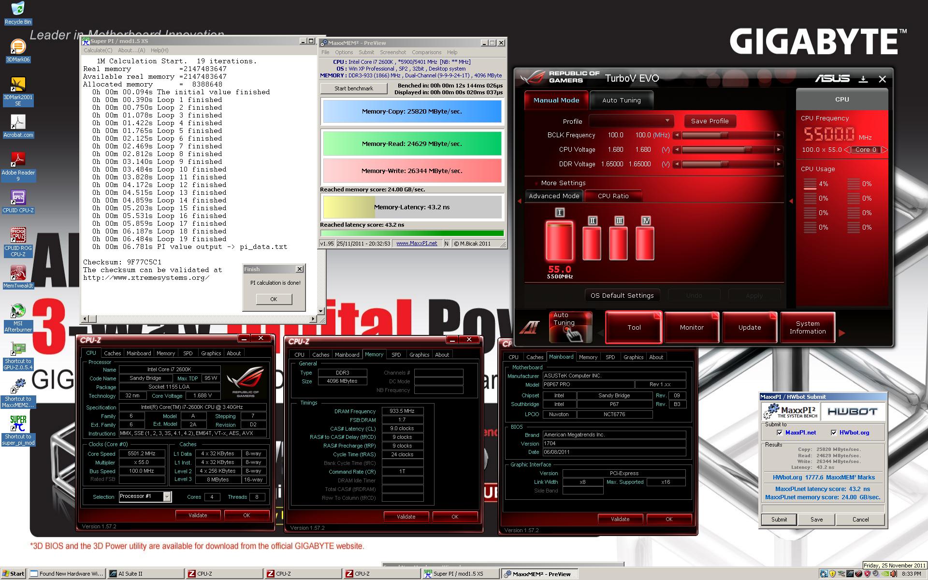Toggle HWbot.org submit checkbox
Viewport: 928px width, 580px height.
[x=834, y=433]
